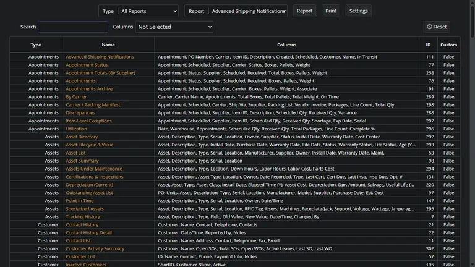475x267 pixels.
Task: Click the Reset button
Action: point(437,27)
